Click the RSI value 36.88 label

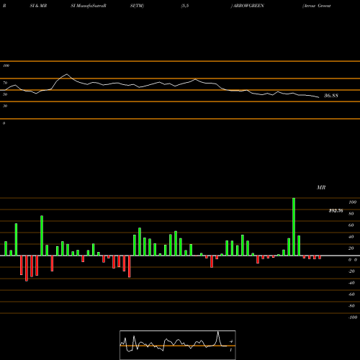(331, 96)
